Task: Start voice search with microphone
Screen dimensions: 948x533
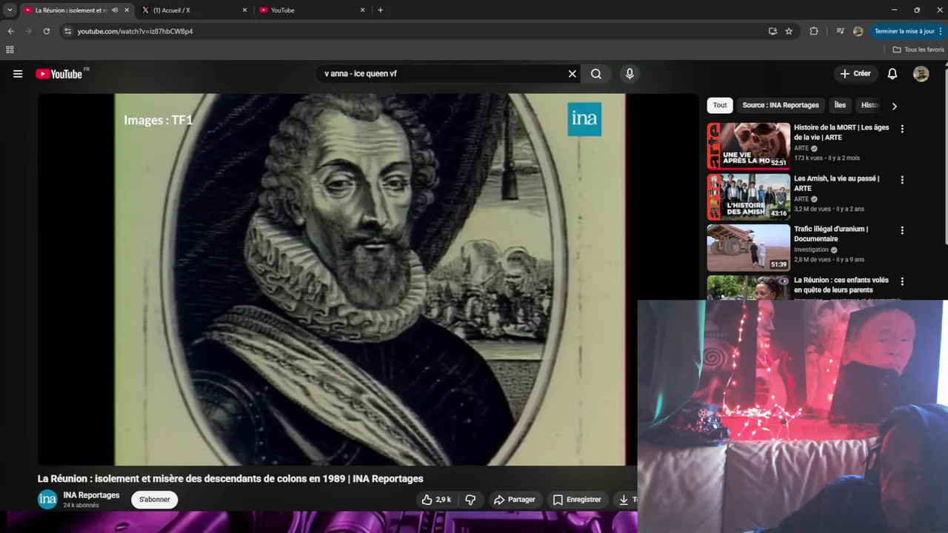Action: pos(630,74)
